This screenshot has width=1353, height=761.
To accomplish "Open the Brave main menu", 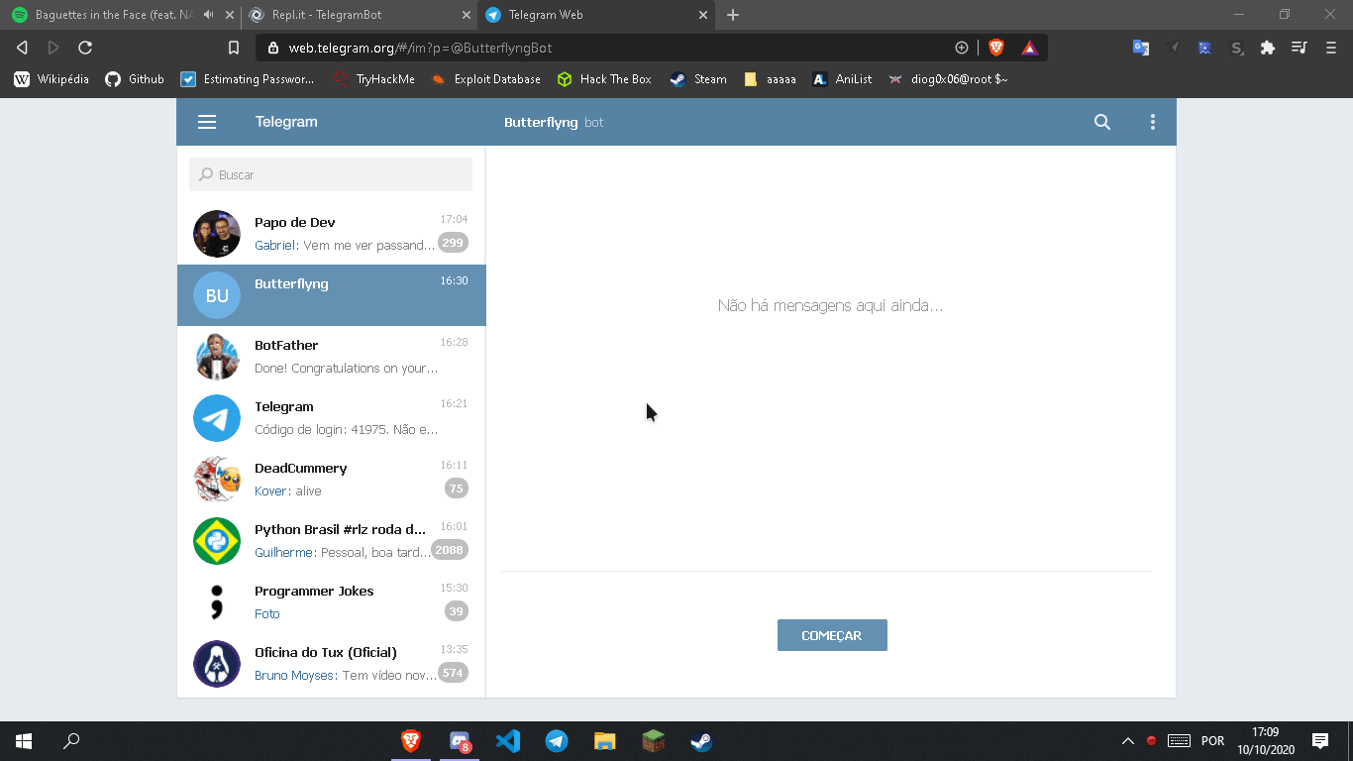I will (x=1330, y=48).
